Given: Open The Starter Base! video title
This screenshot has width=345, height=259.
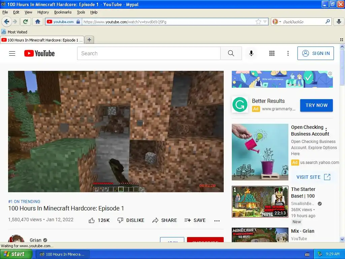Looking at the screenshot, I should point(303,193).
